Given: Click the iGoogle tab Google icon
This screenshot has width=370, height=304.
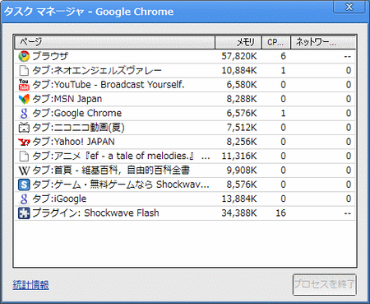Looking at the screenshot, I should tap(24, 199).
